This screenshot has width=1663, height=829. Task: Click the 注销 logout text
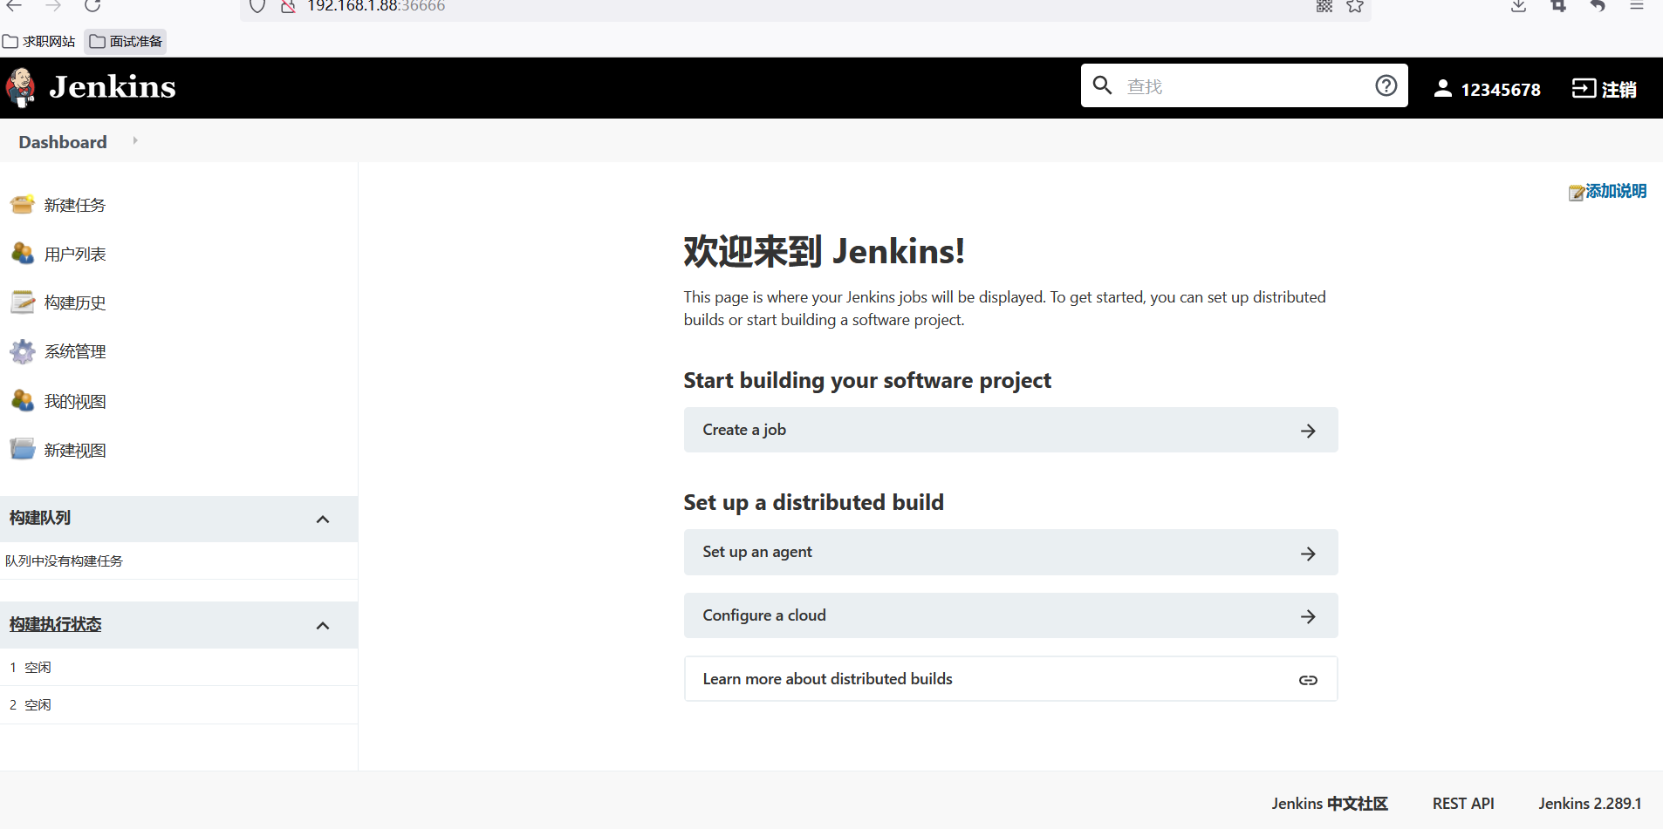coord(1619,89)
